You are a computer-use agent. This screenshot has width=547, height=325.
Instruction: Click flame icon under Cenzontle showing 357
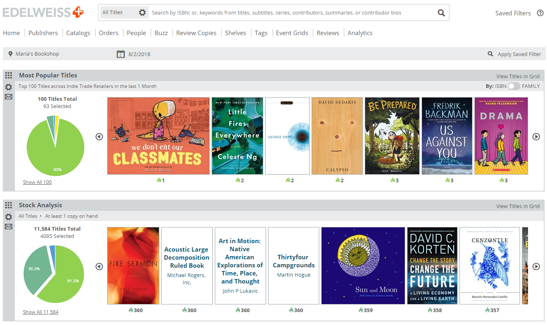pos(487,310)
